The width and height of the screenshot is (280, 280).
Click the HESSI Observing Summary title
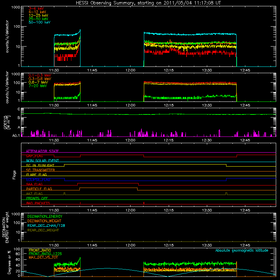(148, 3)
